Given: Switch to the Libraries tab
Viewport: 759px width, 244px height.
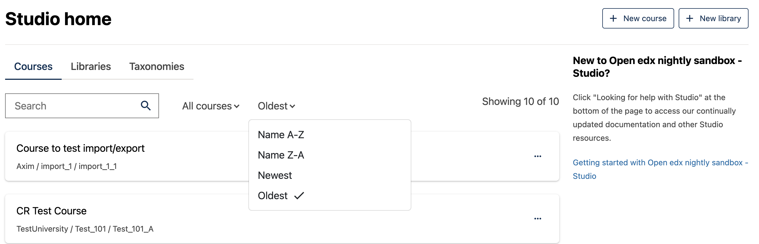Looking at the screenshot, I should [91, 67].
